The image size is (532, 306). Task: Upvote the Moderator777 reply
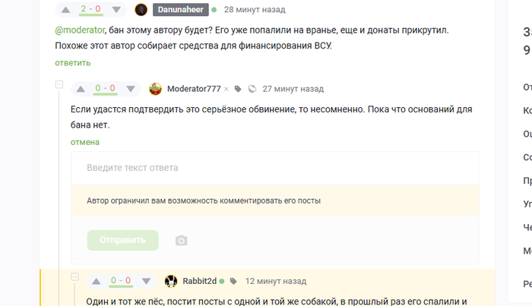(x=79, y=88)
